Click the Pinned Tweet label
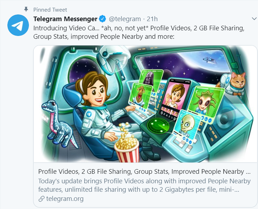The height and width of the screenshot is (209, 258). [x=50, y=10]
